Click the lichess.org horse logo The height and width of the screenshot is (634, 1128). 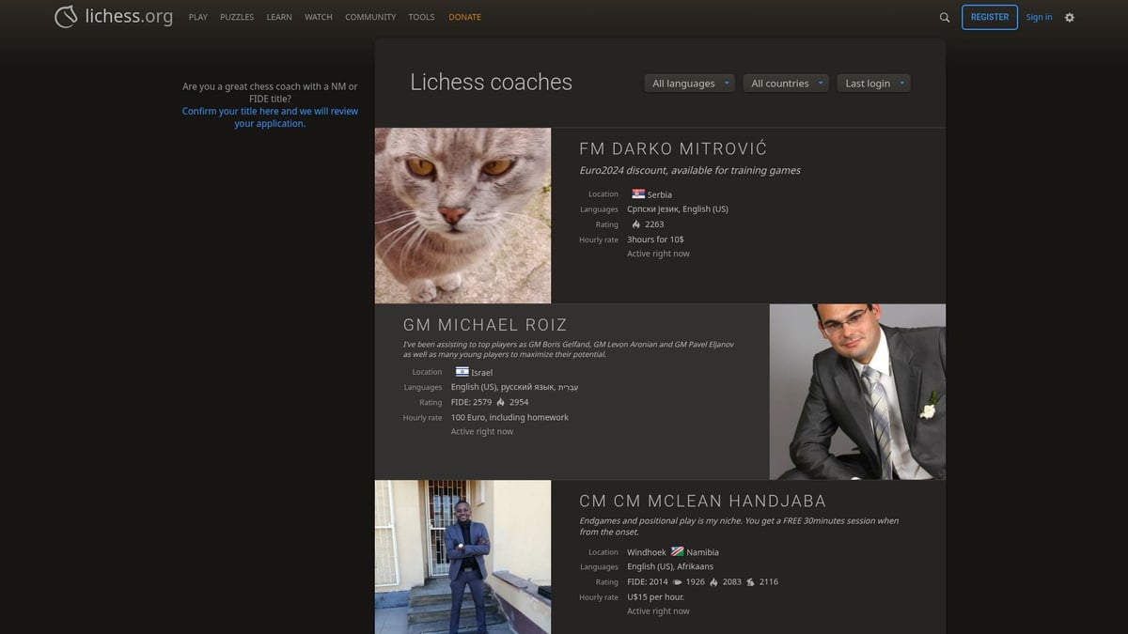(x=66, y=16)
